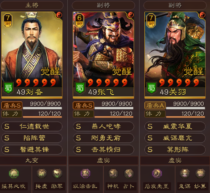Open the 燕人咆哮 skill slot

(103, 126)
